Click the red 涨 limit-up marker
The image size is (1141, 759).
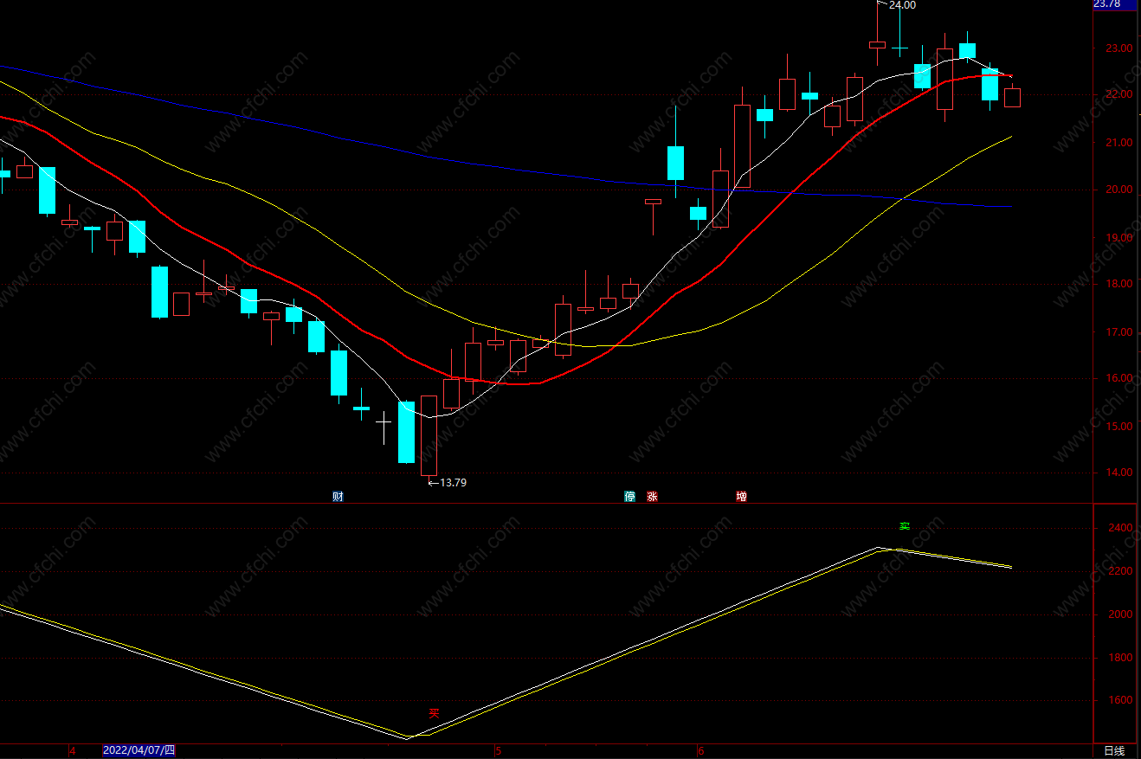pos(652,497)
